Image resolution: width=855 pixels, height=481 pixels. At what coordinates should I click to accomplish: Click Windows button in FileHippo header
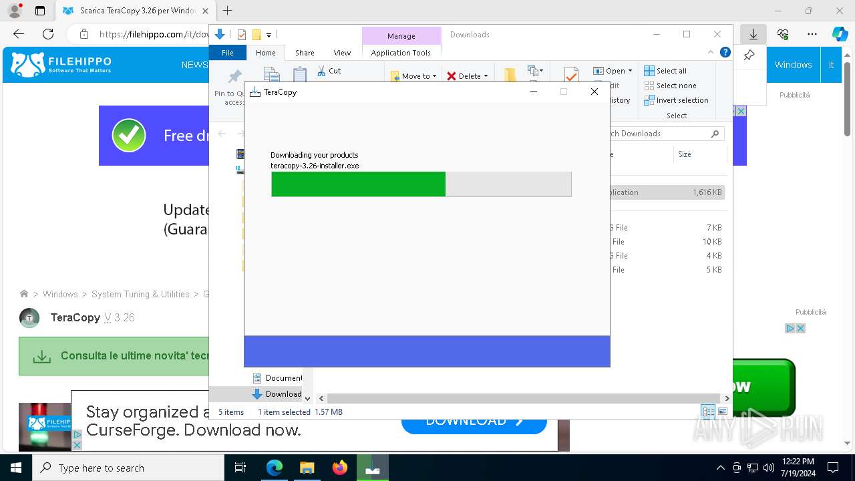tap(793, 65)
